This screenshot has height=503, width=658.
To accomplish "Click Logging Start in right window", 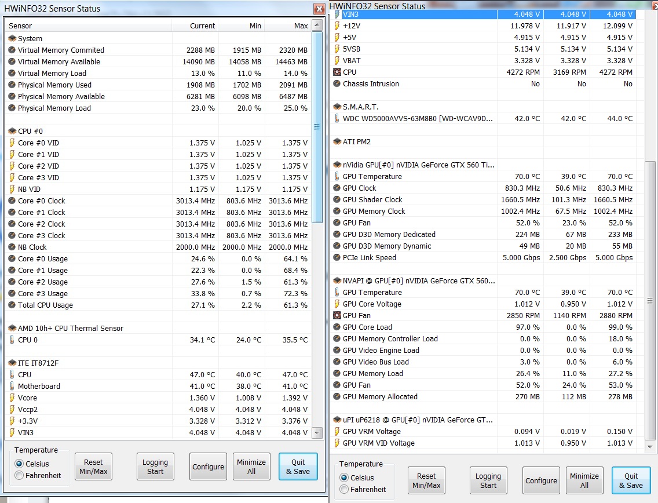I will [488, 481].
